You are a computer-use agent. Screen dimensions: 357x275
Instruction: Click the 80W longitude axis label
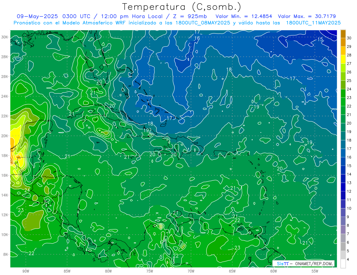click(x=108, y=271)
